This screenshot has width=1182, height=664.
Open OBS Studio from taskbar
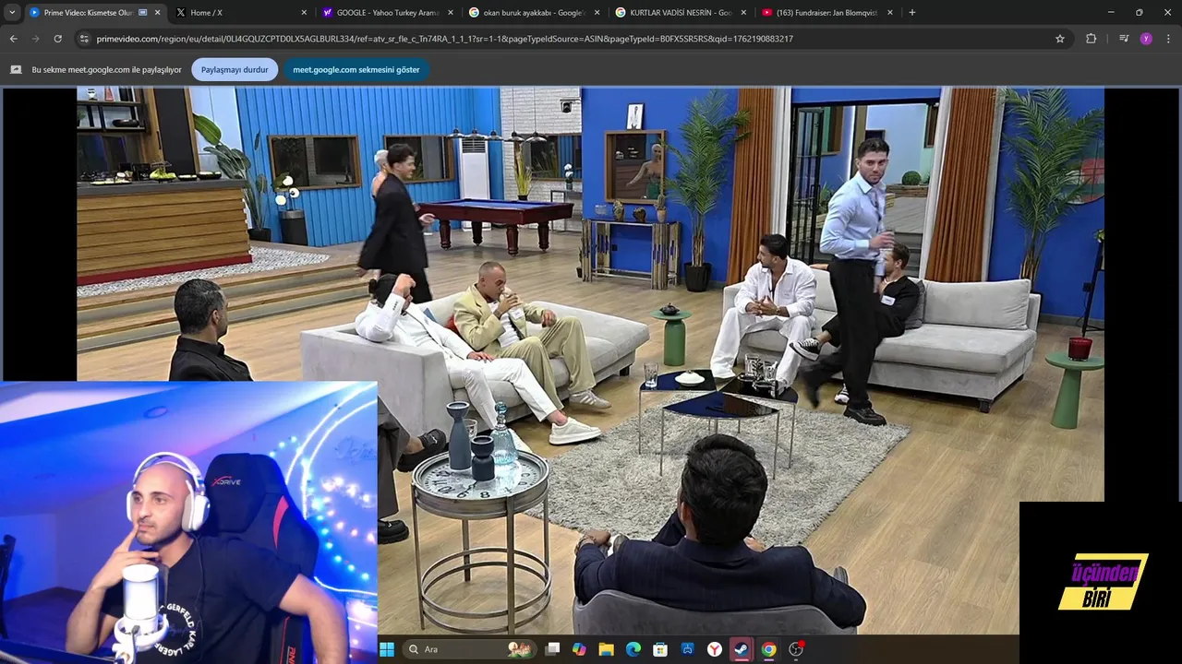[796, 649]
